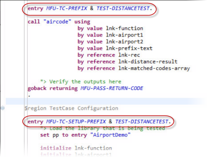The width and height of the screenshot is (207, 157).
Task: Click the lnk-airport1 parameter
Action: click(125, 35)
